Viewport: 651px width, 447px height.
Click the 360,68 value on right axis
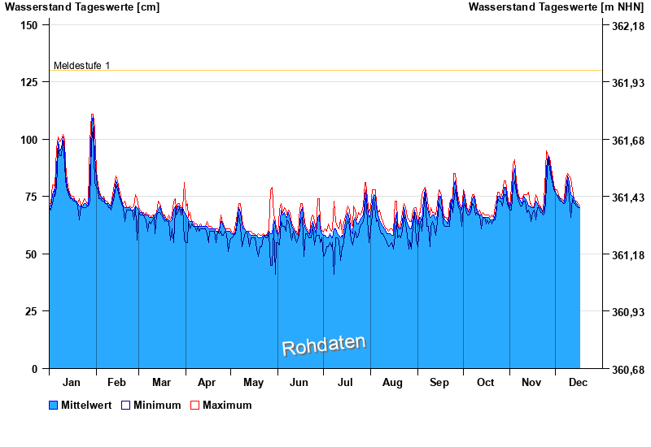[627, 370]
